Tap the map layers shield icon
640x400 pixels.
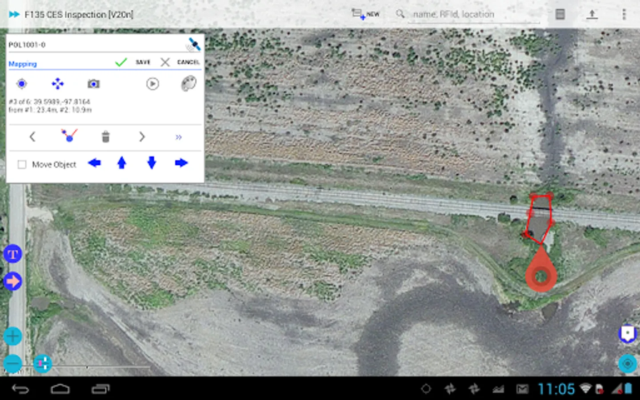pyautogui.click(x=628, y=334)
